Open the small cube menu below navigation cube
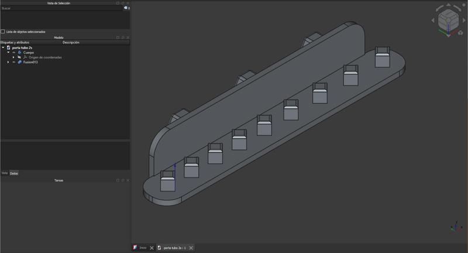 coord(460,32)
